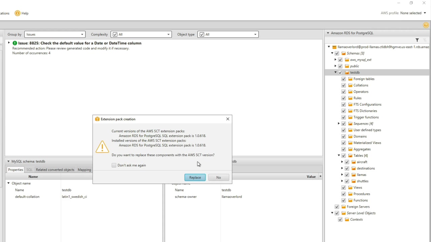Screen dimensions: 431x242
Task: Open the Mapping tab
Action: [x=84, y=170]
